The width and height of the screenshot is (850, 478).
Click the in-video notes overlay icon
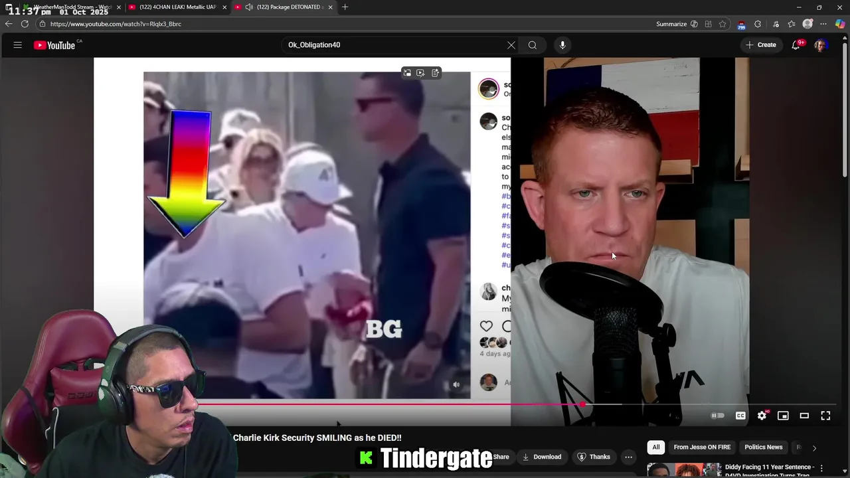(435, 73)
